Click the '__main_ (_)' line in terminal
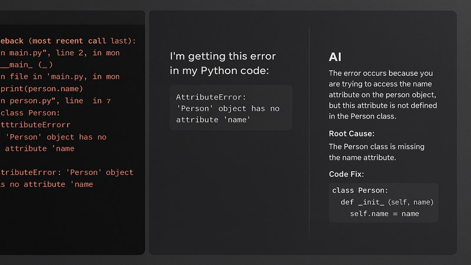 point(26,65)
